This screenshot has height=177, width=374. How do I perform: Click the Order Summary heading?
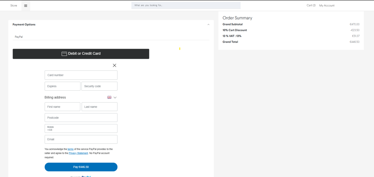click(x=237, y=18)
